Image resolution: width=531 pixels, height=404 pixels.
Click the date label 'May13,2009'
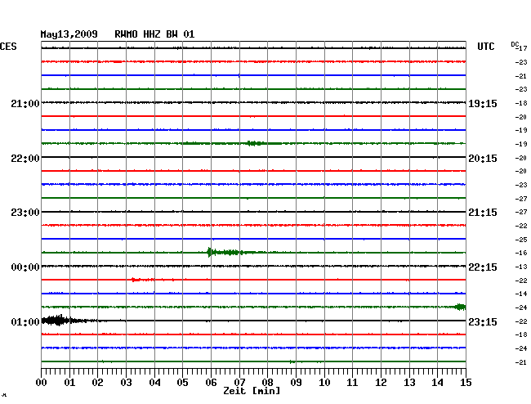tap(69, 34)
